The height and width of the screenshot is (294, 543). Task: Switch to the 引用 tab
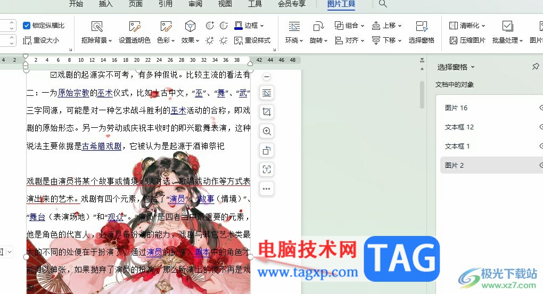pyautogui.click(x=165, y=4)
